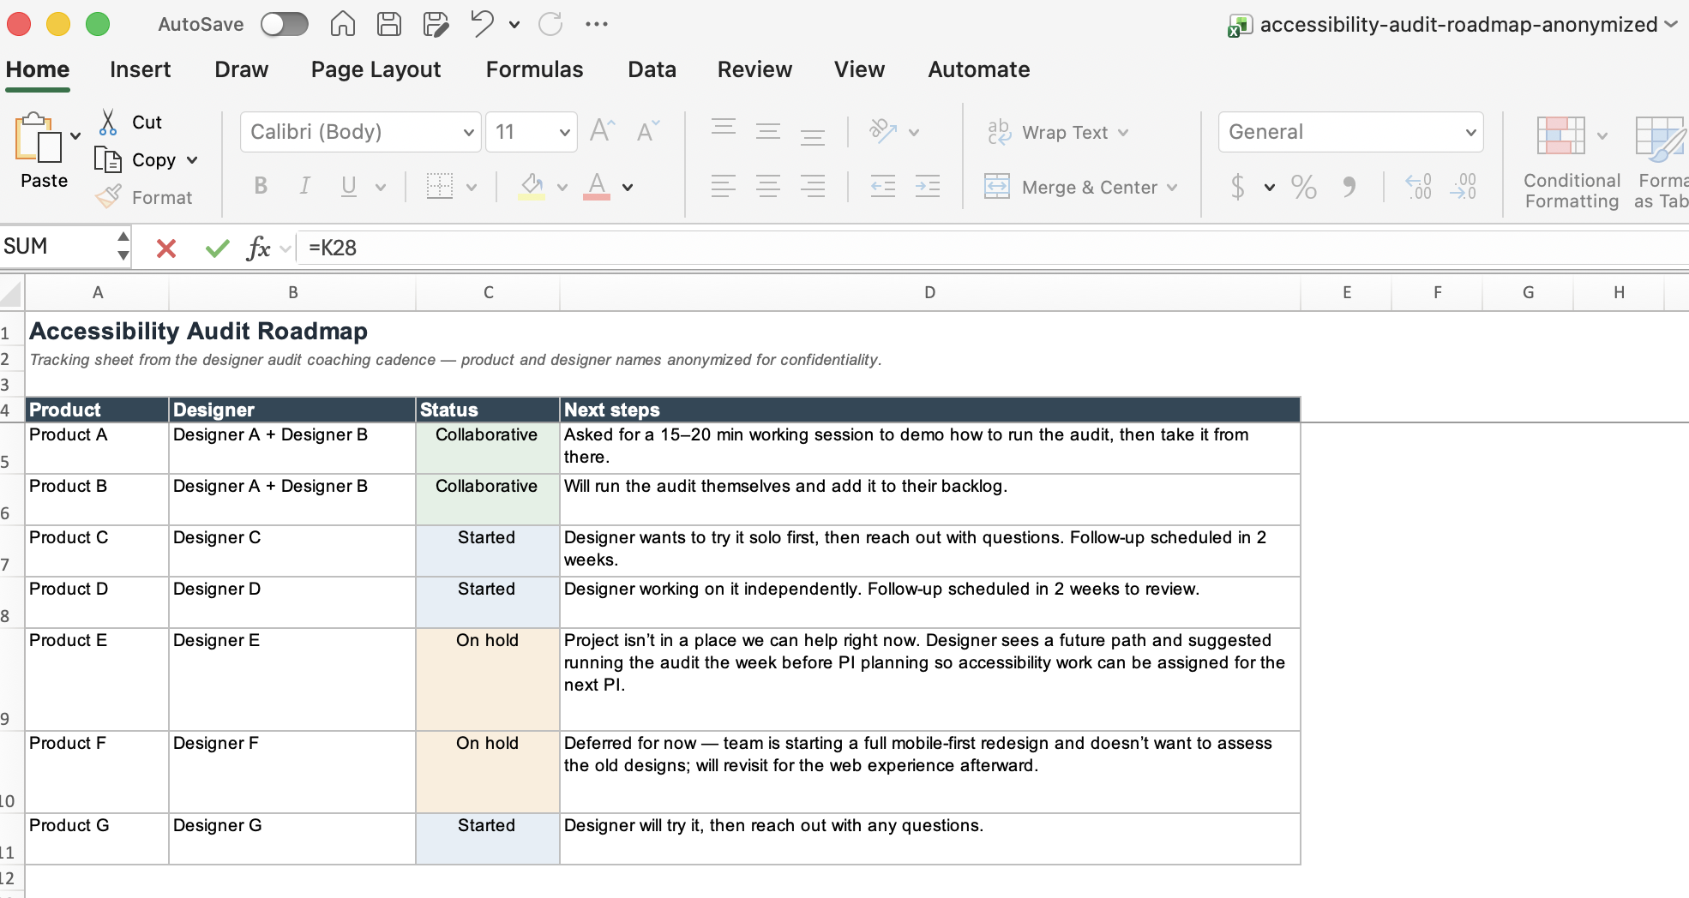Switch to the Draw tab

[242, 69]
